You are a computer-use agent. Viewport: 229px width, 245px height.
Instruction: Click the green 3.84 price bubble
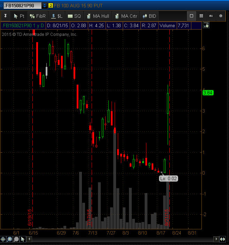pos(208,93)
